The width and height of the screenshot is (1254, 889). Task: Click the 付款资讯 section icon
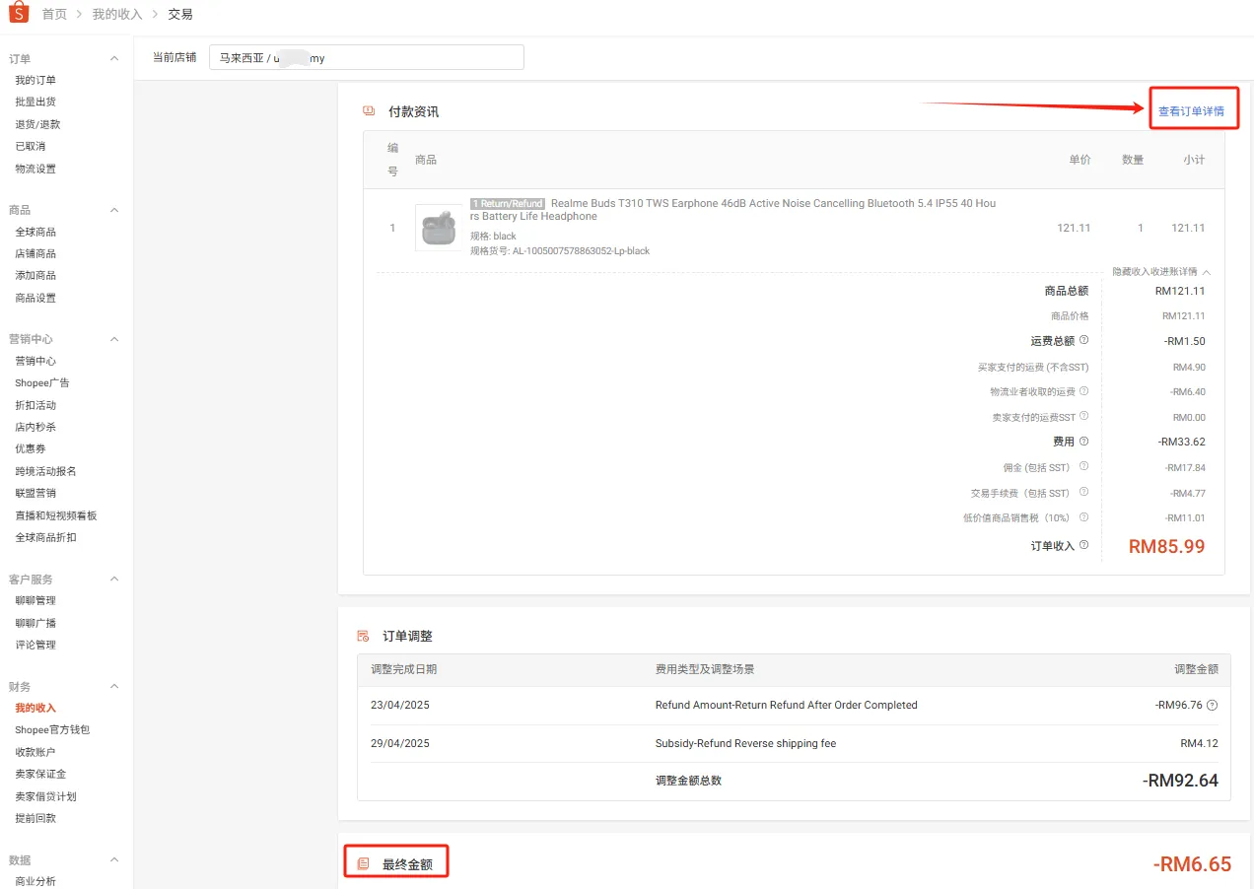[367, 110]
